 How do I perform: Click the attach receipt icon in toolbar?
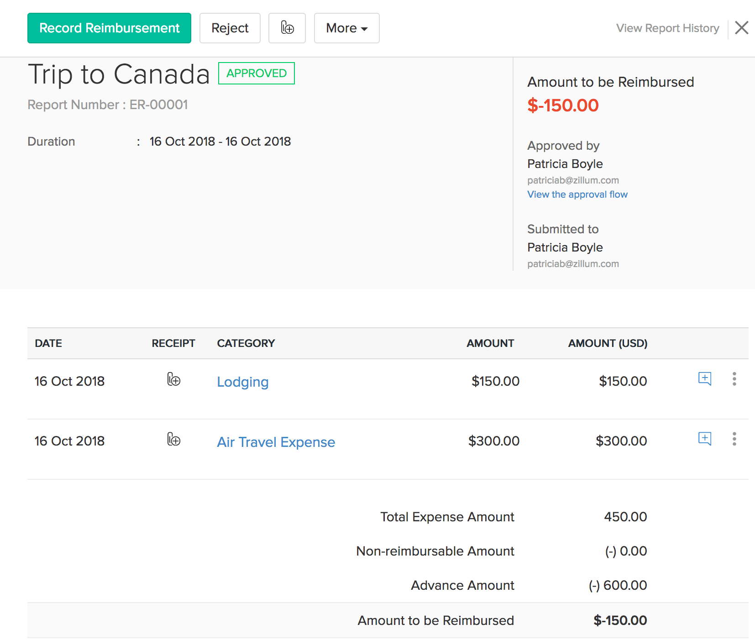click(287, 28)
